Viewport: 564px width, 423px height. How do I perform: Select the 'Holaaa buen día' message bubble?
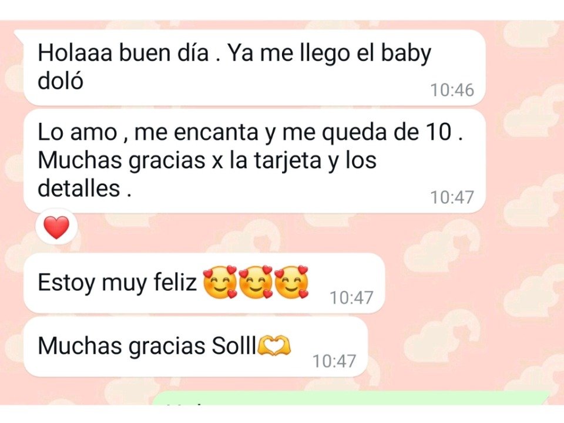pyautogui.click(x=254, y=68)
